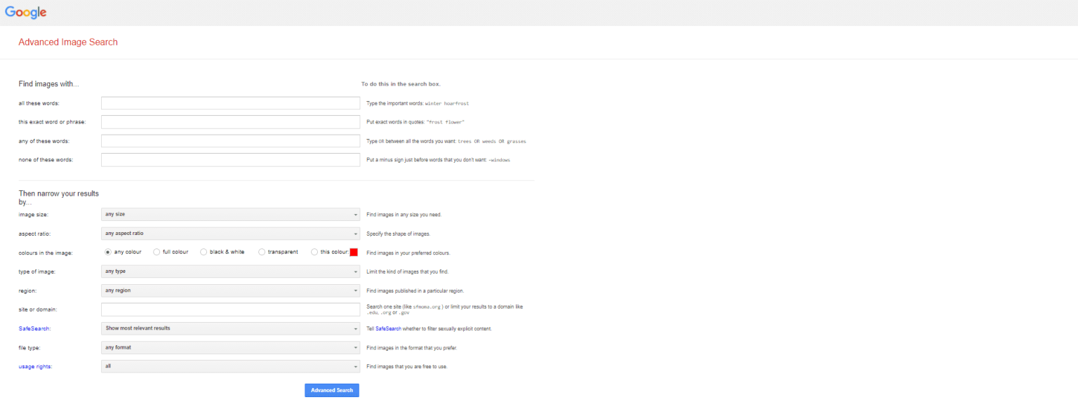This screenshot has width=1078, height=409.
Task: Open the usage rights dropdown
Action: (x=230, y=366)
